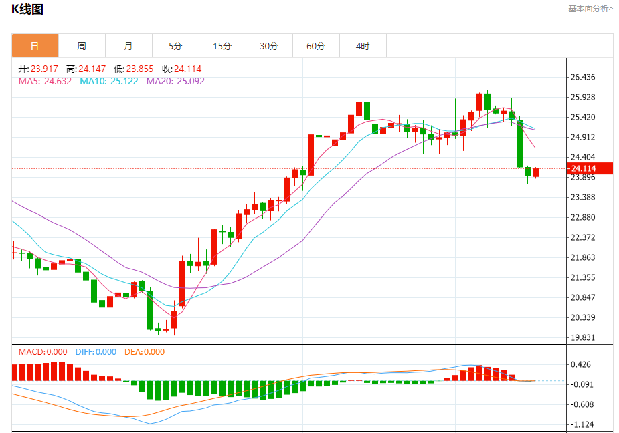Click the red 24.114 current price tag
The height and width of the screenshot is (433, 619).
click(590, 168)
